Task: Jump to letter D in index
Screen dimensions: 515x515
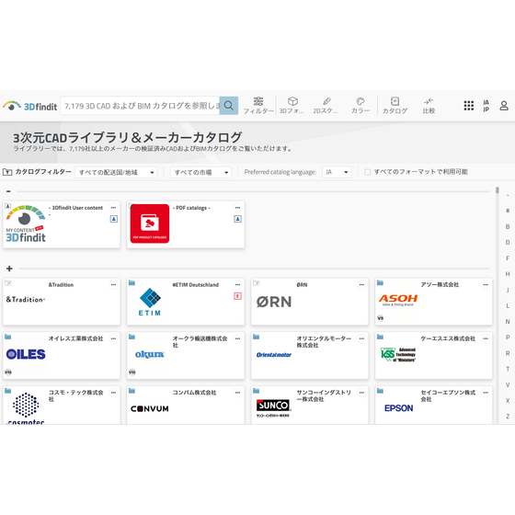Action: coord(508,243)
